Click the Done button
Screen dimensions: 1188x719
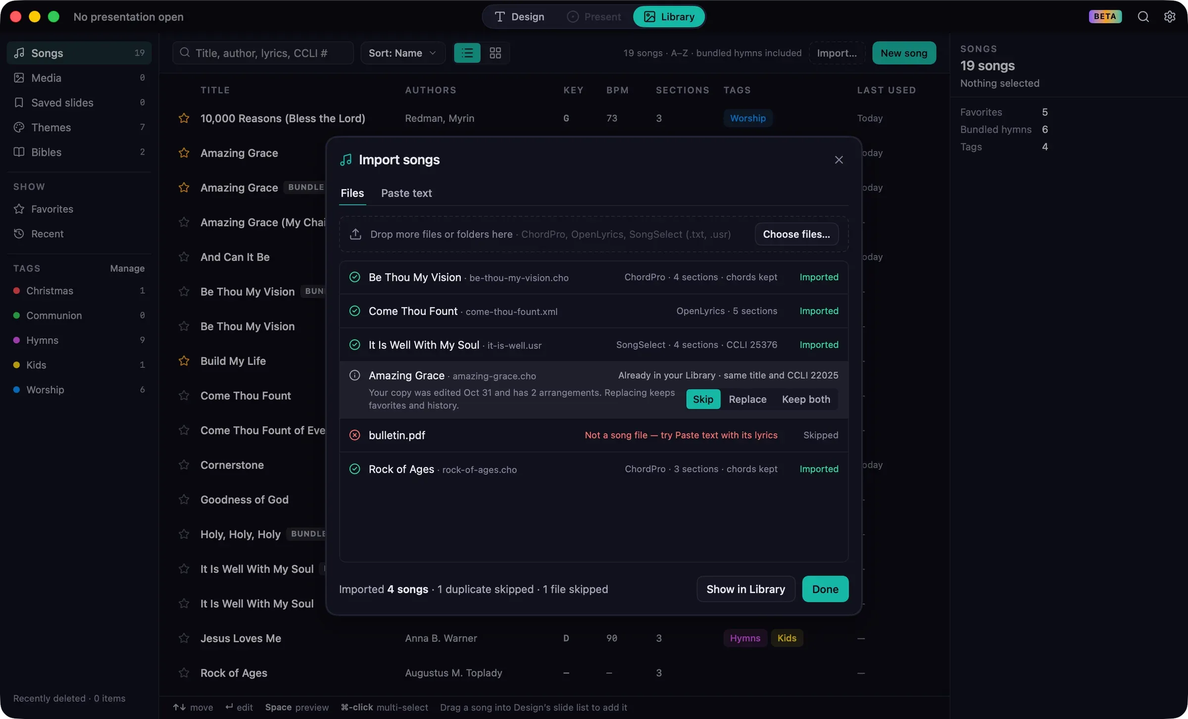[825, 589]
